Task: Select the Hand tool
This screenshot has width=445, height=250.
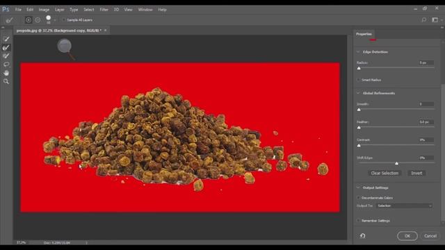Action: pyautogui.click(x=6, y=73)
